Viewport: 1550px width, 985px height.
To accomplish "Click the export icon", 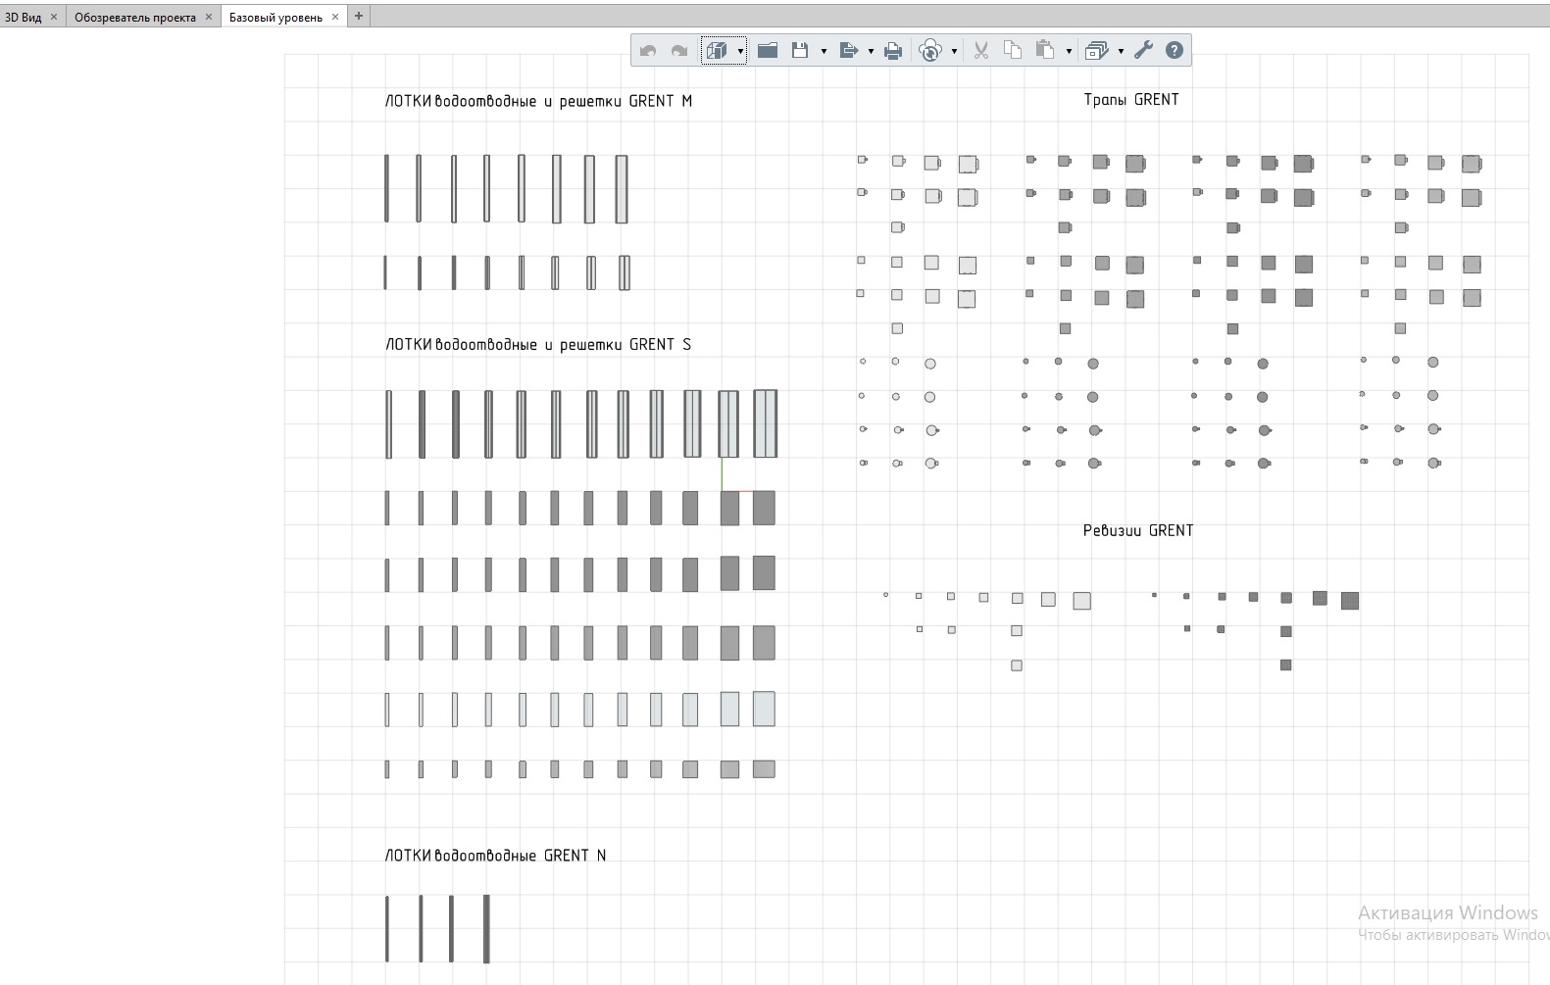I will [849, 51].
